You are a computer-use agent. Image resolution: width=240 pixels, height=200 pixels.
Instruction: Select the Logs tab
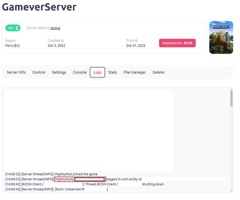(97, 72)
